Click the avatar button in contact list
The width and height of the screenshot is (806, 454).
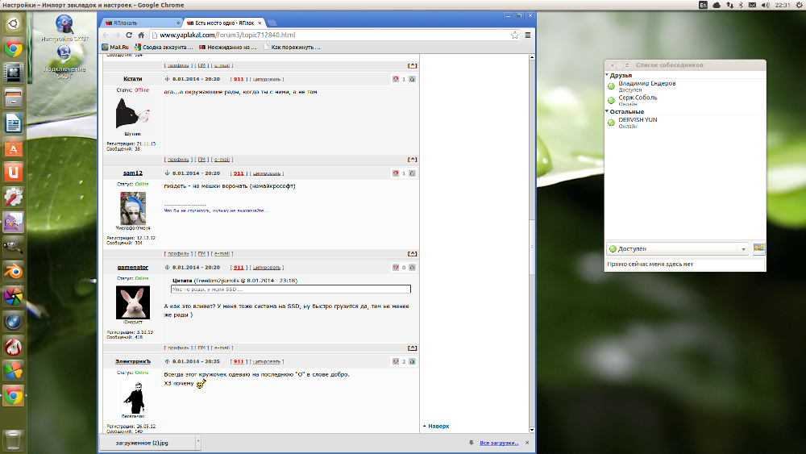coord(758,249)
